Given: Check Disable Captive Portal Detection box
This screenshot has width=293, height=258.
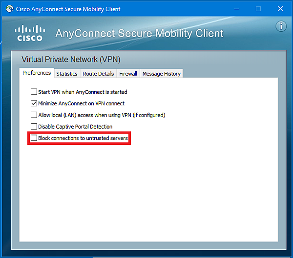Looking at the screenshot, I should pos(34,126).
